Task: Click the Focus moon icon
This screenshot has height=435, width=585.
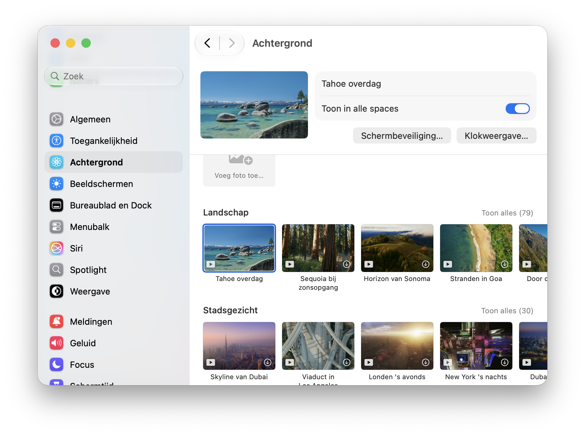Action: (x=56, y=365)
